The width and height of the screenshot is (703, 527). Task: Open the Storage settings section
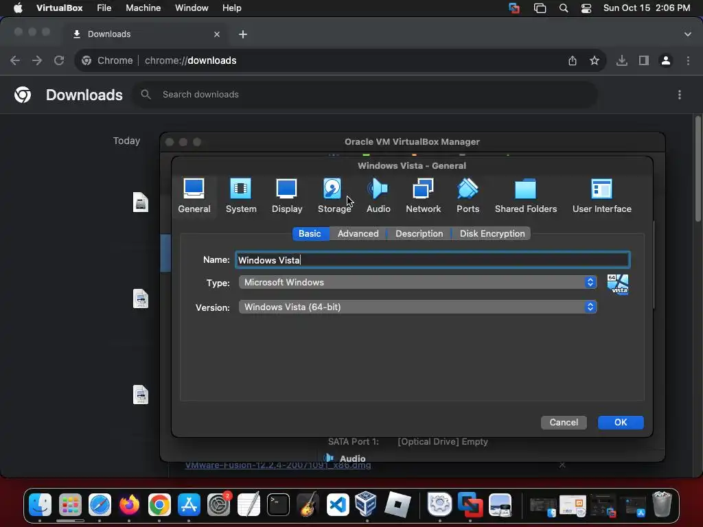tap(334, 196)
